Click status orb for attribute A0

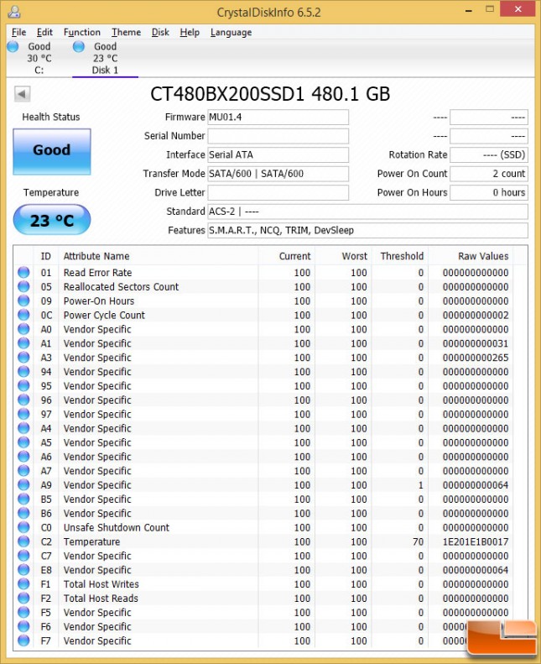[x=23, y=329]
